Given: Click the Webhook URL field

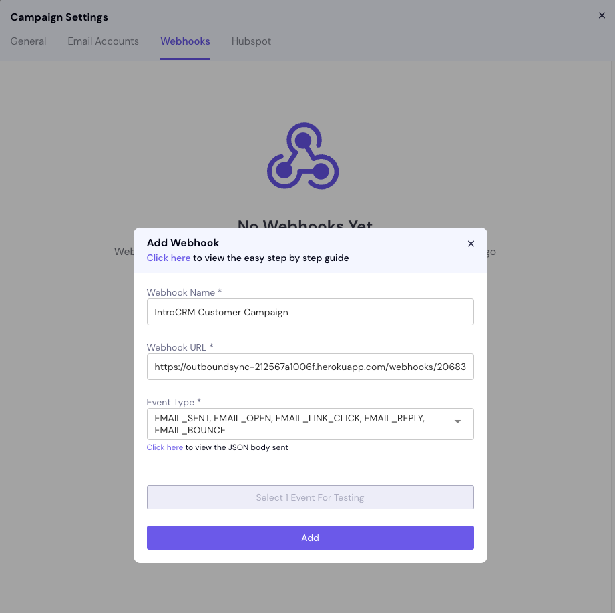Looking at the screenshot, I should pyautogui.click(x=310, y=367).
